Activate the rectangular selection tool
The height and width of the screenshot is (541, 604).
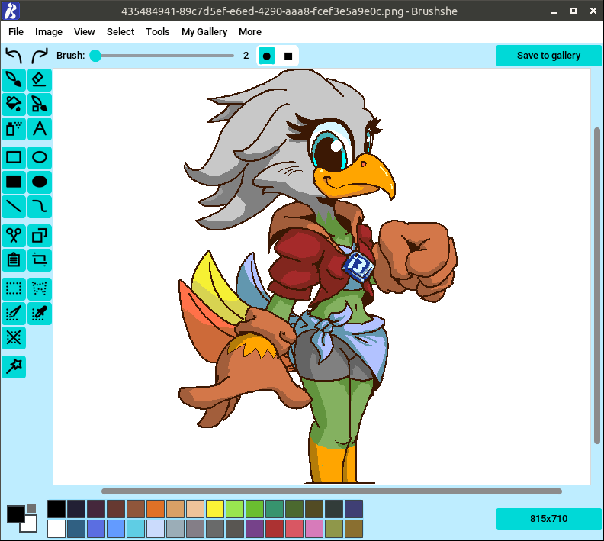click(x=14, y=288)
